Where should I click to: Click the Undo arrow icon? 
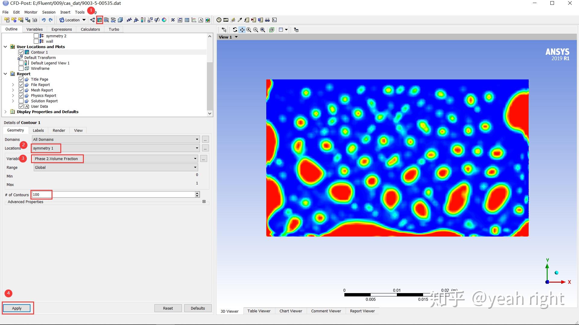44,20
